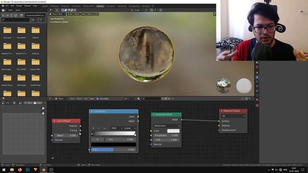308x173 pixels.
Task: Click the pan hand icon in image editor
Action: [43, 113]
